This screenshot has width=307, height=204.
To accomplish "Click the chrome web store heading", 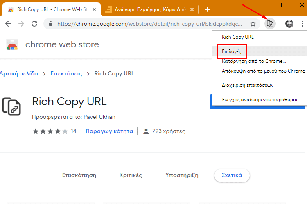I will (62, 44).
